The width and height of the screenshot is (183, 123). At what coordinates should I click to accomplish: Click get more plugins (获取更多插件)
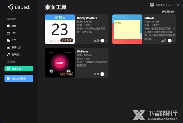[x=169, y=12]
